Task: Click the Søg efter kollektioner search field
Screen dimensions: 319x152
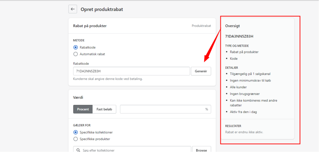Action: (x=132, y=150)
